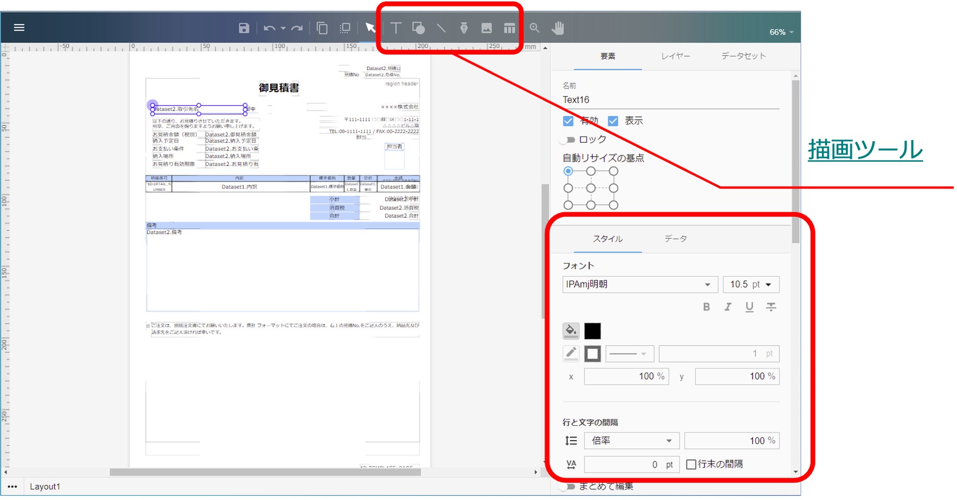Click the VA character spacing icon
The image size is (957, 500).
tap(571, 465)
